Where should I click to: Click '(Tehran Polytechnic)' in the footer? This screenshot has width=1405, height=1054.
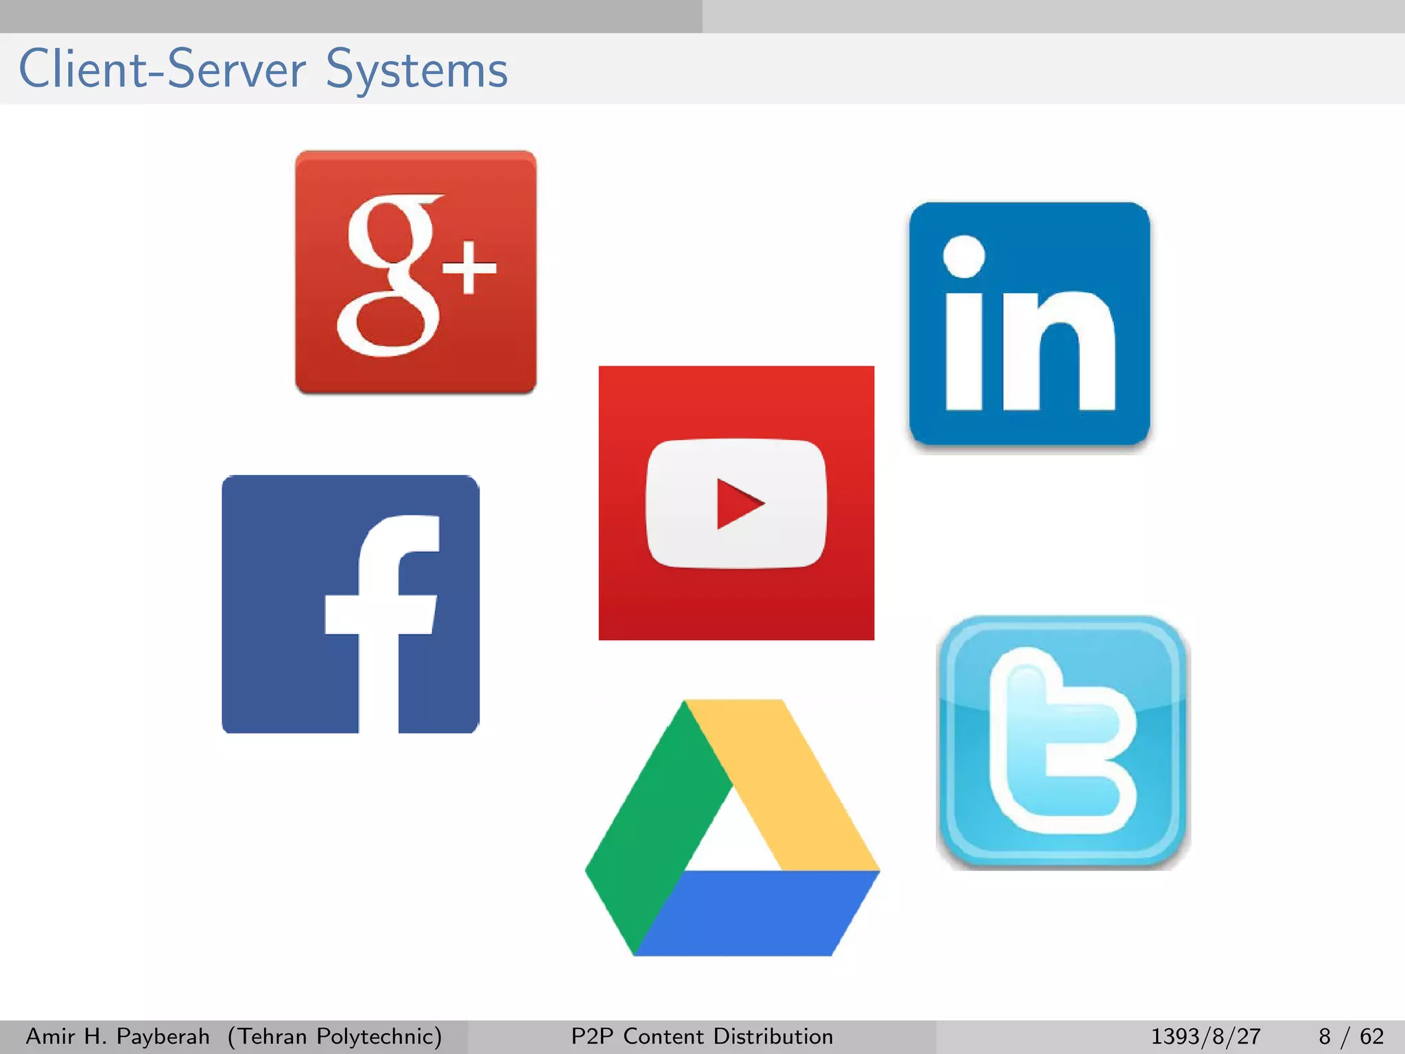(335, 1036)
